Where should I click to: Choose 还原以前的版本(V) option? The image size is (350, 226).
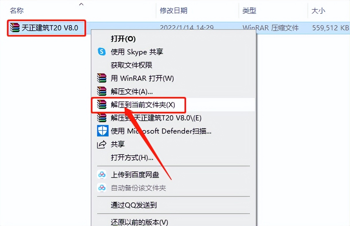tap(139, 222)
